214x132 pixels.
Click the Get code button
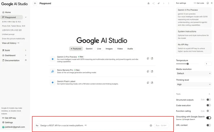coord(199,3)
